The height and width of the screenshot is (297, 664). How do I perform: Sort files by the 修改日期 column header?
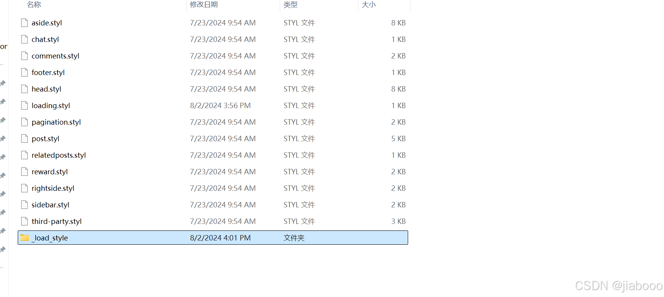pos(204,5)
